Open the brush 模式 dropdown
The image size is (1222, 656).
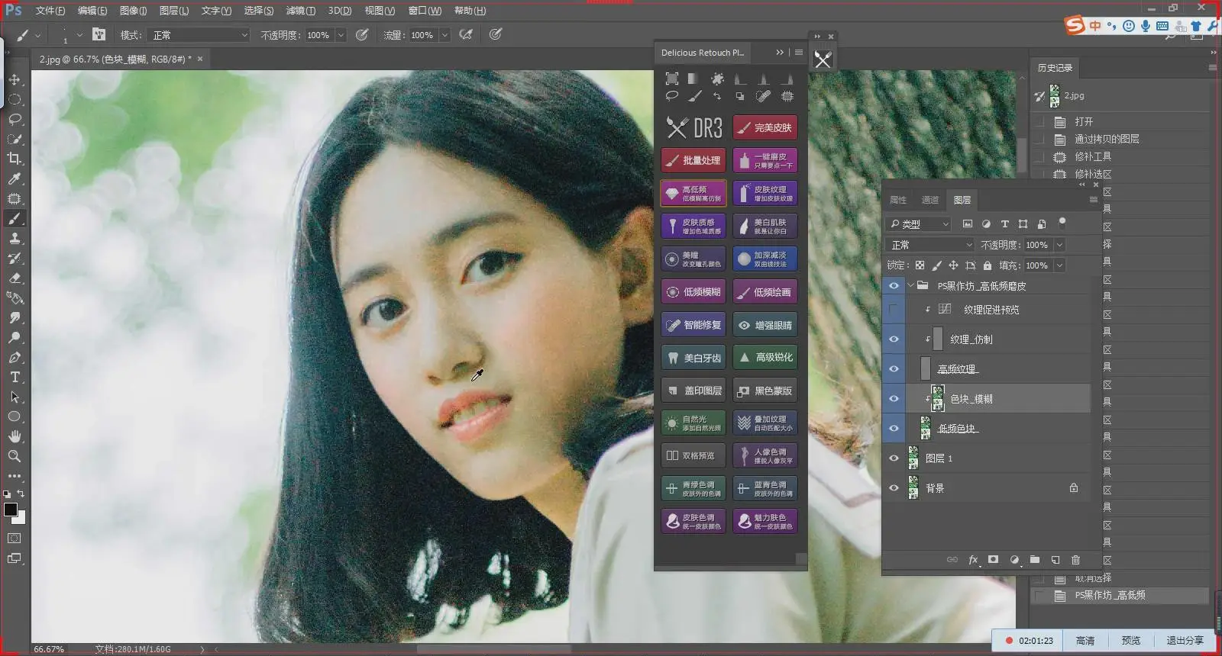click(x=199, y=35)
